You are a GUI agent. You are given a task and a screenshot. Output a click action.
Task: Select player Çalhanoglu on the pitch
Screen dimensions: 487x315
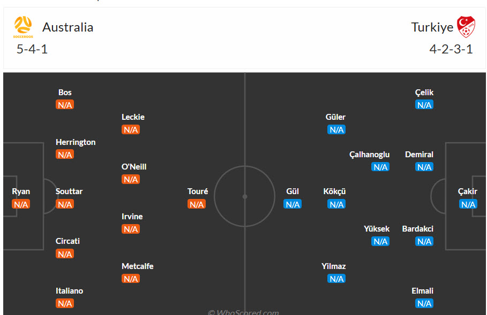[369, 155]
